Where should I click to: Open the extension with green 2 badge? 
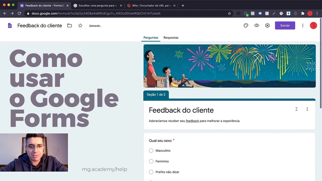(246, 14)
